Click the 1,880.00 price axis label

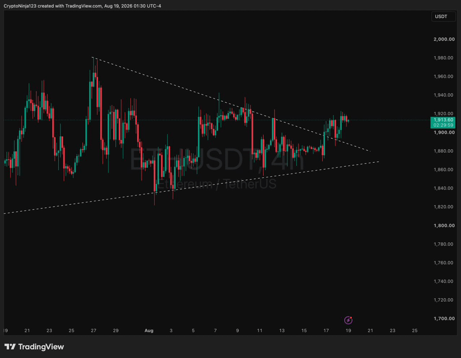point(443,151)
